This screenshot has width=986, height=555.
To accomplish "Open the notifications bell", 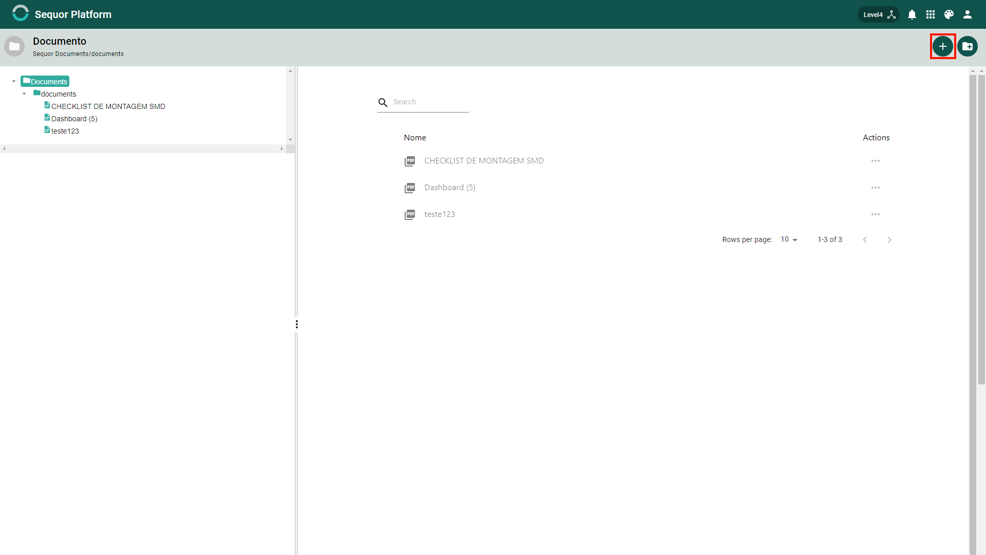I will (912, 14).
